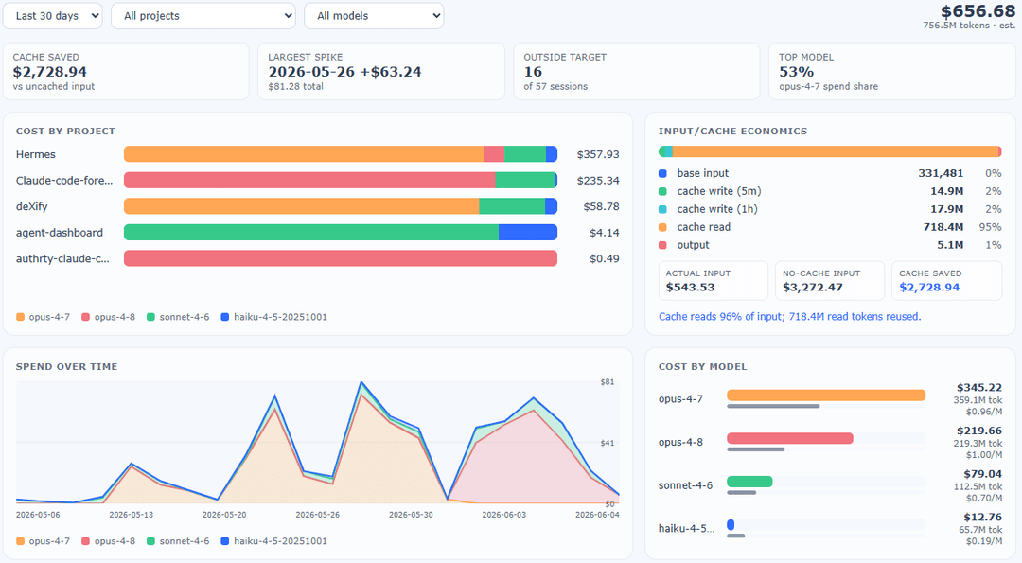Open the Top Model summary card

click(892, 72)
